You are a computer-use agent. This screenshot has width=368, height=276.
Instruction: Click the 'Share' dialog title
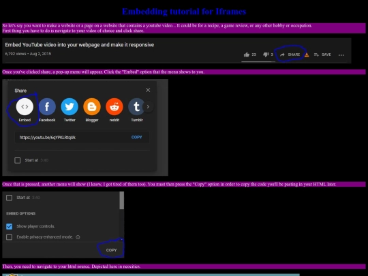[20, 91]
